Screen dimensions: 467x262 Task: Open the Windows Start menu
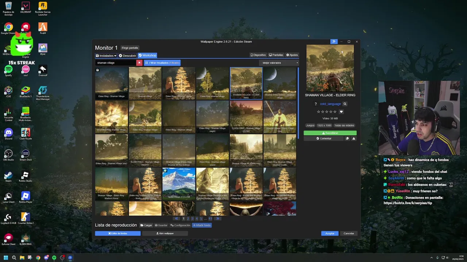coord(6,258)
